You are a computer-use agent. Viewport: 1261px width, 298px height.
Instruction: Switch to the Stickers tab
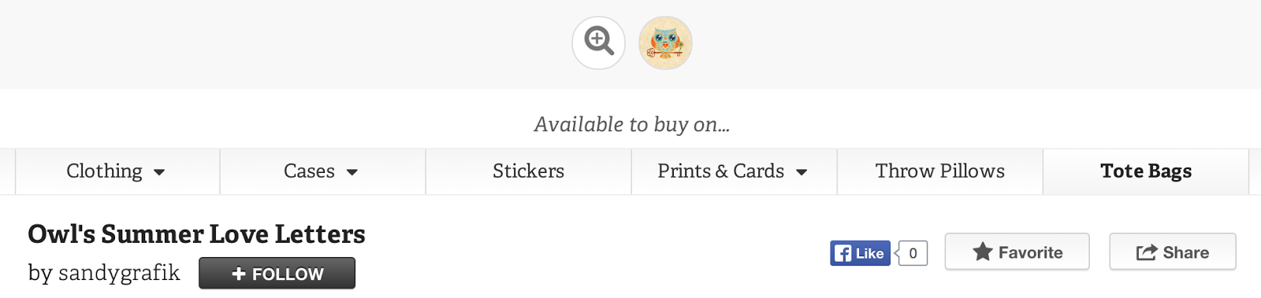click(x=529, y=171)
